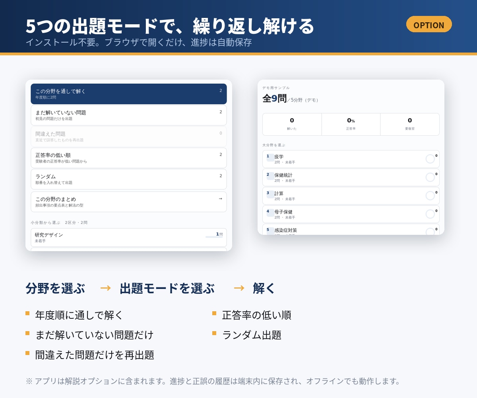This screenshot has height=398, width=477.
Task: Click progress ring on '疫学' row
Action: (430, 159)
